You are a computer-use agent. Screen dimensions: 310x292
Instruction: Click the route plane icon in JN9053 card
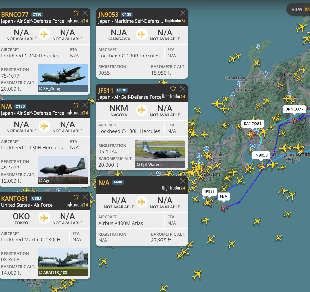click(142, 34)
